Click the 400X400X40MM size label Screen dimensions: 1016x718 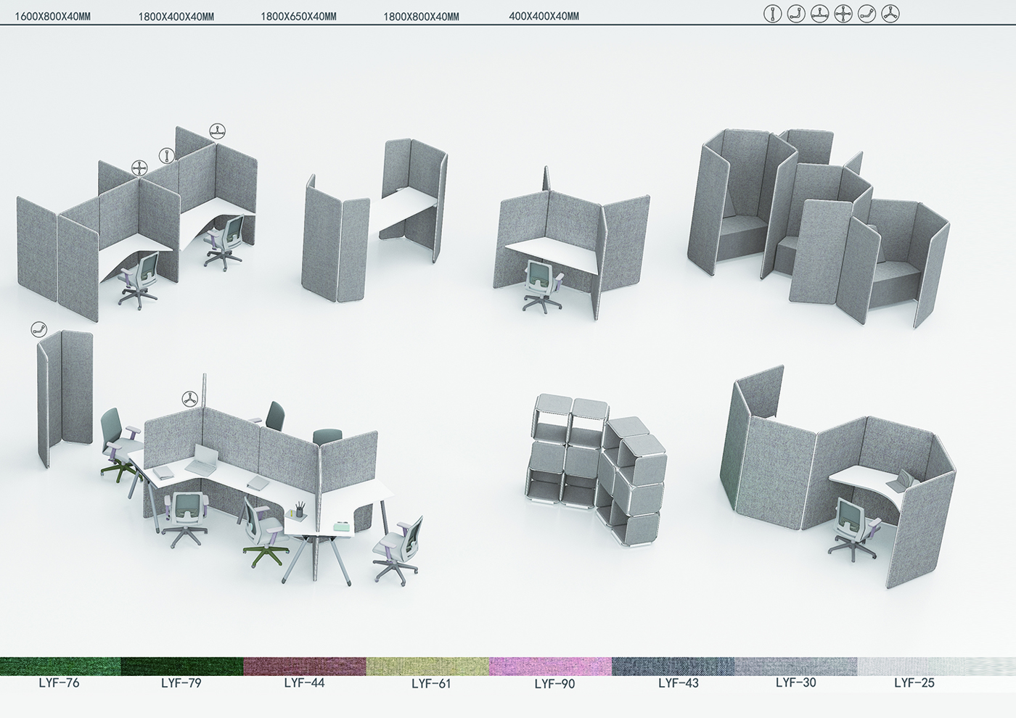[x=544, y=16]
